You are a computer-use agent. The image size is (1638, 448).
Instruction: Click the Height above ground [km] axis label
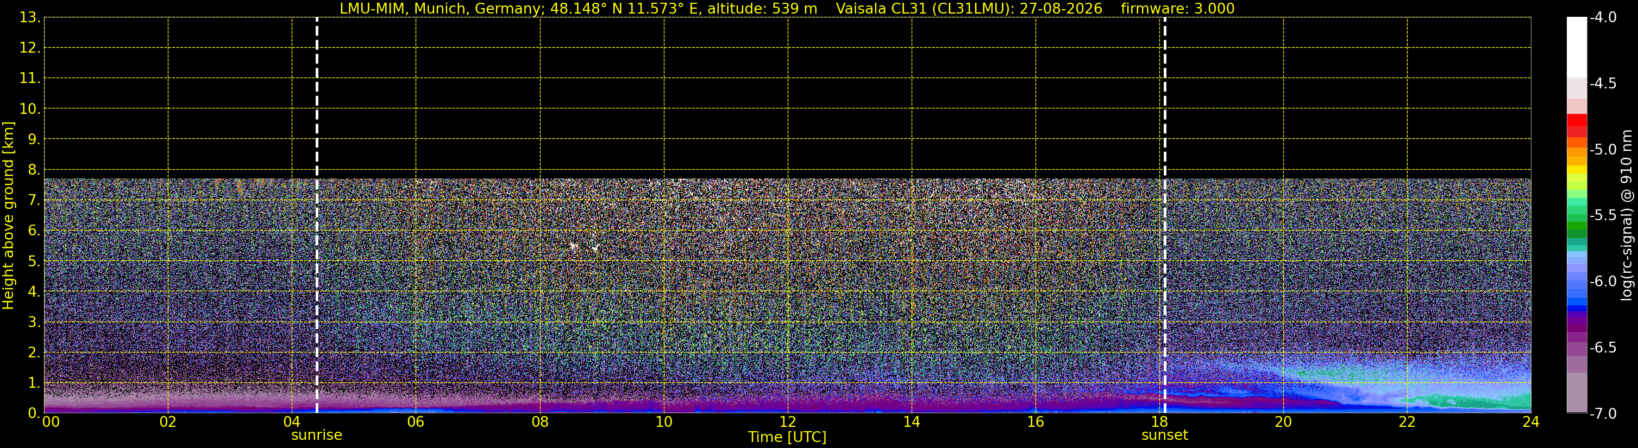pos(8,215)
